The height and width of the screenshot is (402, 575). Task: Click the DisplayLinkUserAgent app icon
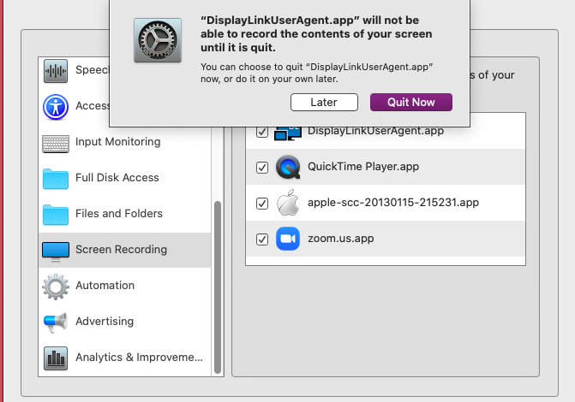tap(288, 133)
